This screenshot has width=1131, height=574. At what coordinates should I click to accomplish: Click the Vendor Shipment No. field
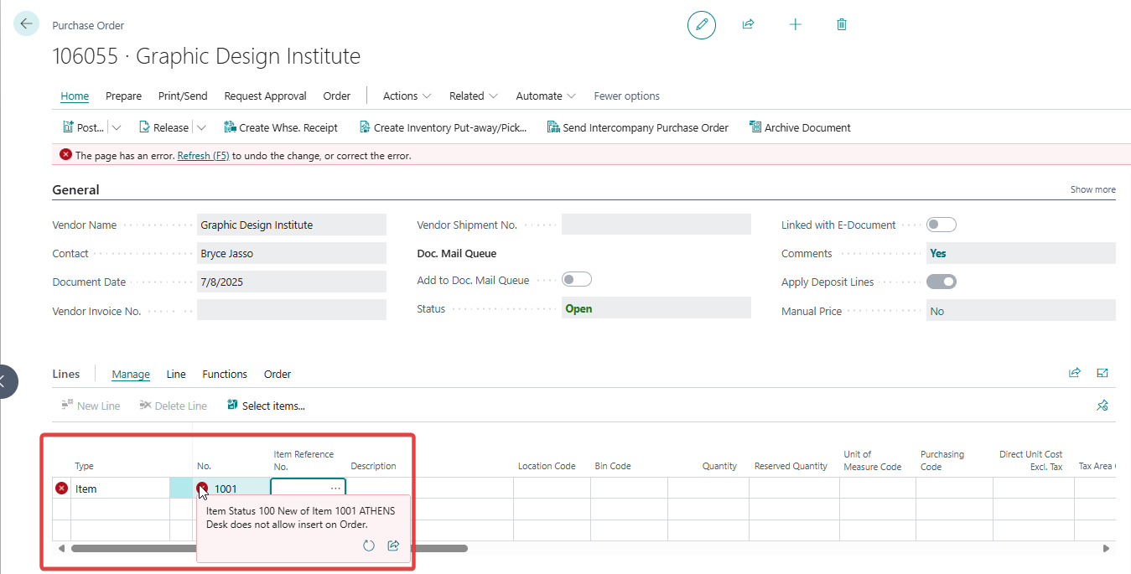(656, 225)
